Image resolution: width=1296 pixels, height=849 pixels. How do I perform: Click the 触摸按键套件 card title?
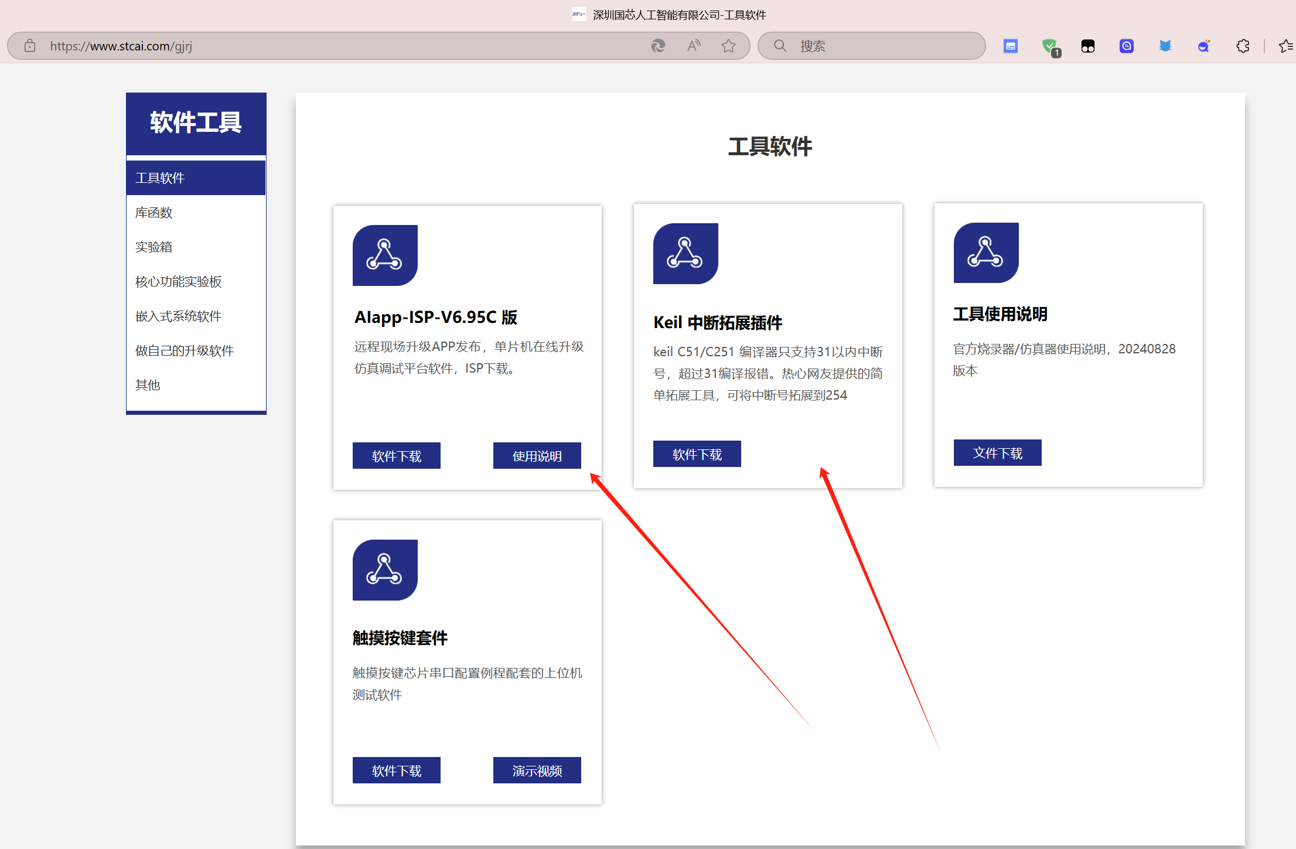point(400,638)
